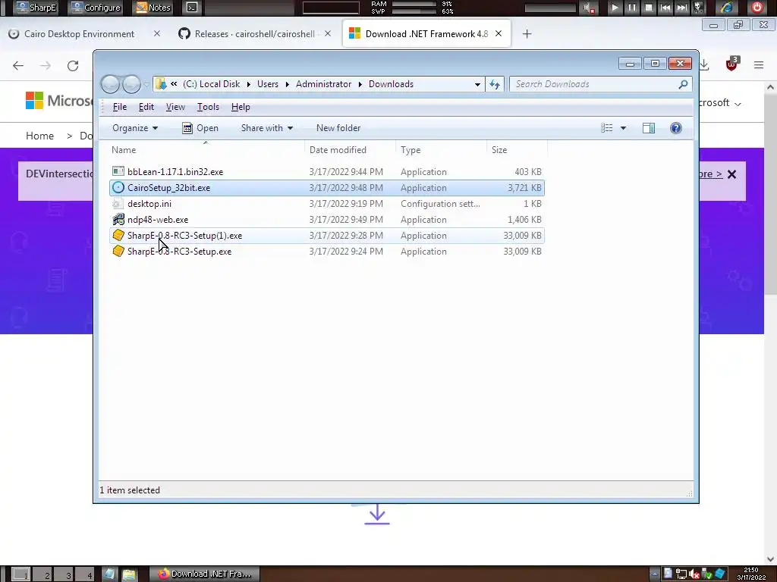Image resolution: width=777 pixels, height=582 pixels.
Task: Switch to virtual desktop 2
Action: pyautogui.click(x=43, y=574)
